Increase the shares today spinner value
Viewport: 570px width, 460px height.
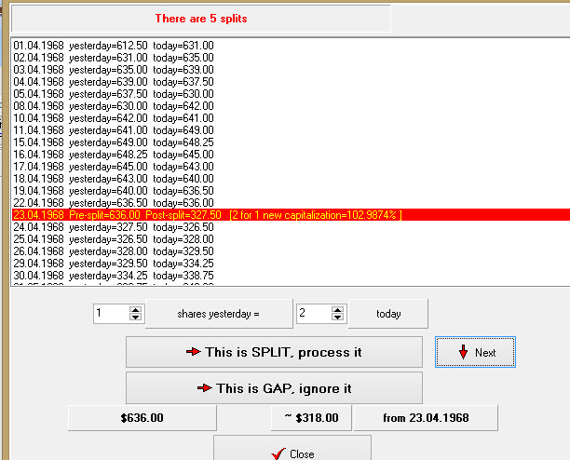[337, 309]
